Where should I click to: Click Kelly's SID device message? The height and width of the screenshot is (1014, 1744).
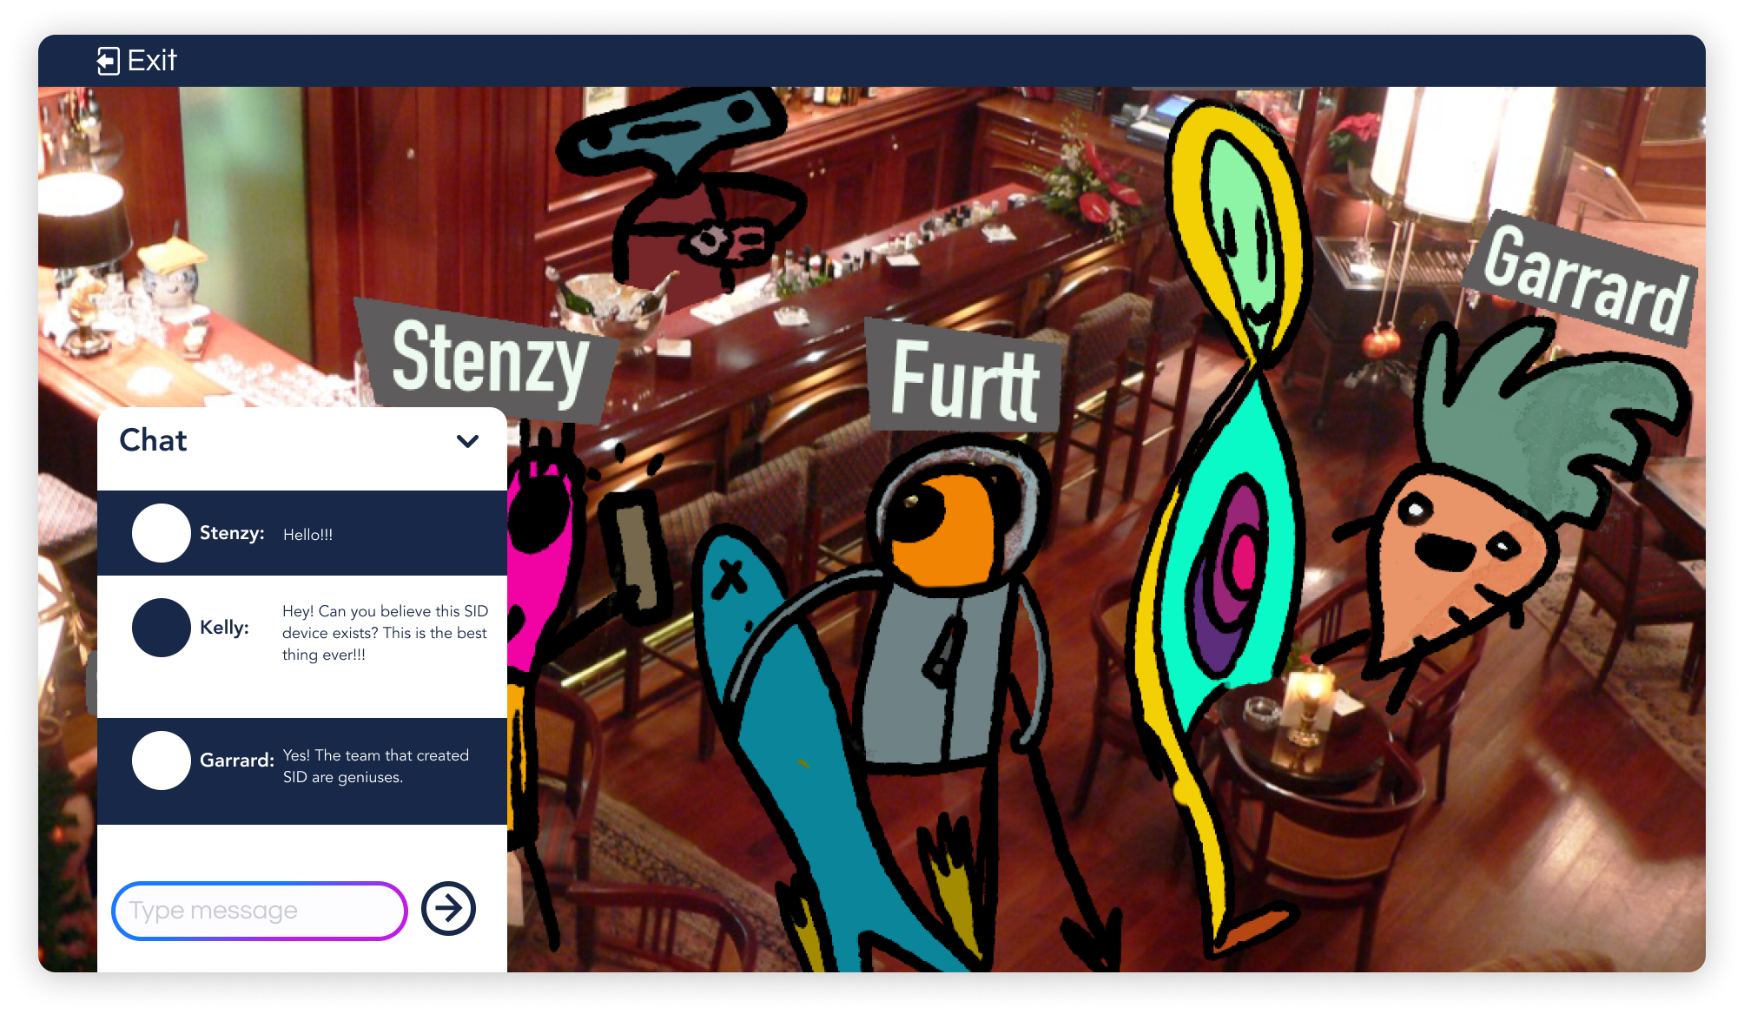click(x=385, y=633)
